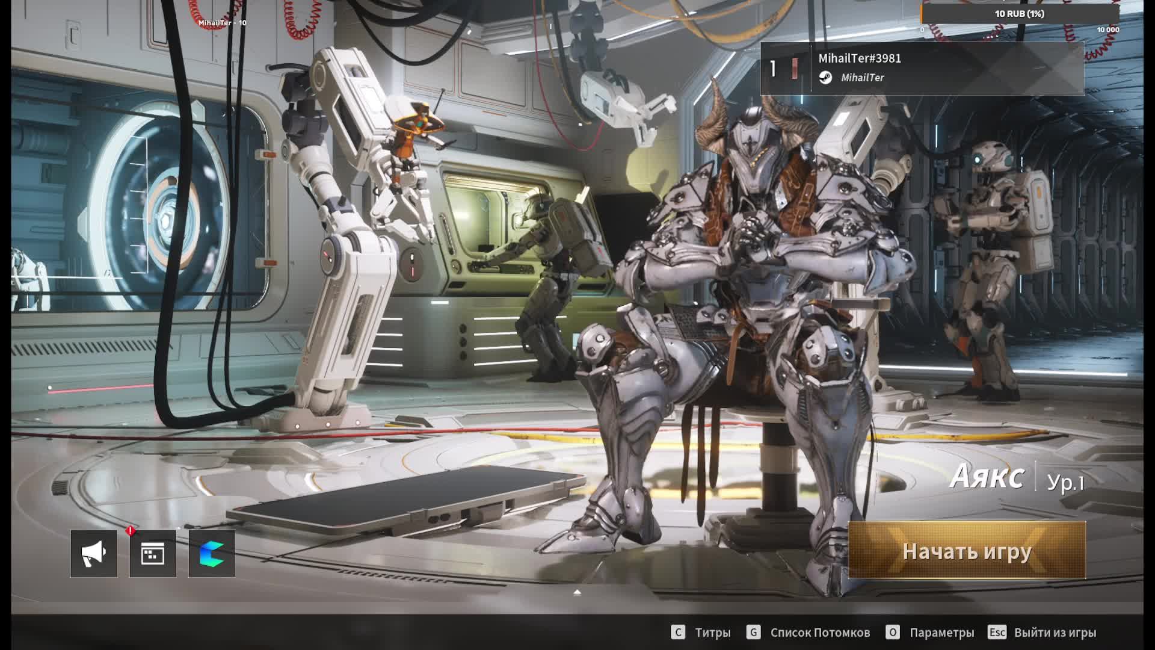Click the rank number 1 in player card
This screenshot has height=650, width=1155.
tap(773, 69)
